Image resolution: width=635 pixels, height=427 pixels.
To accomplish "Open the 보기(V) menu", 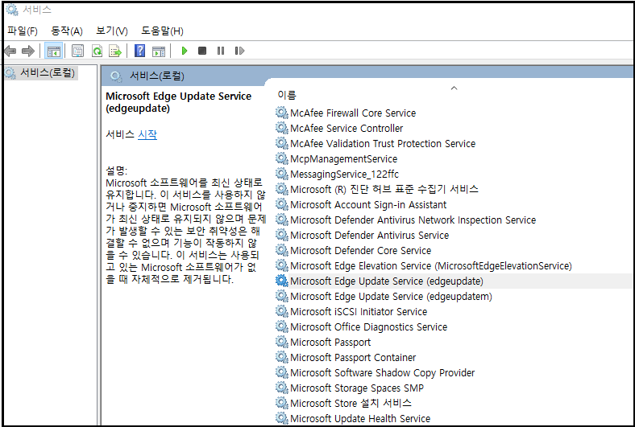I will point(112,31).
